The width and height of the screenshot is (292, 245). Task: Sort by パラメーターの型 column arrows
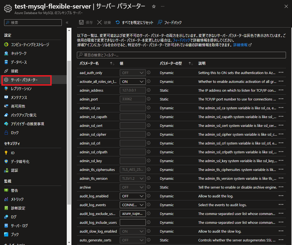[x=191, y=63]
